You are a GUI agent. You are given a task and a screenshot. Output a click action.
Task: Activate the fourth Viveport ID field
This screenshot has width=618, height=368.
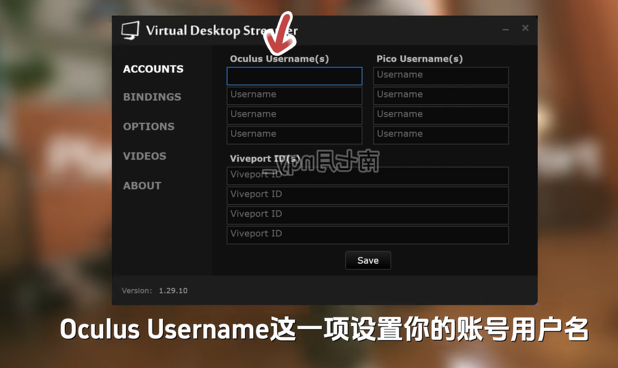coord(368,235)
